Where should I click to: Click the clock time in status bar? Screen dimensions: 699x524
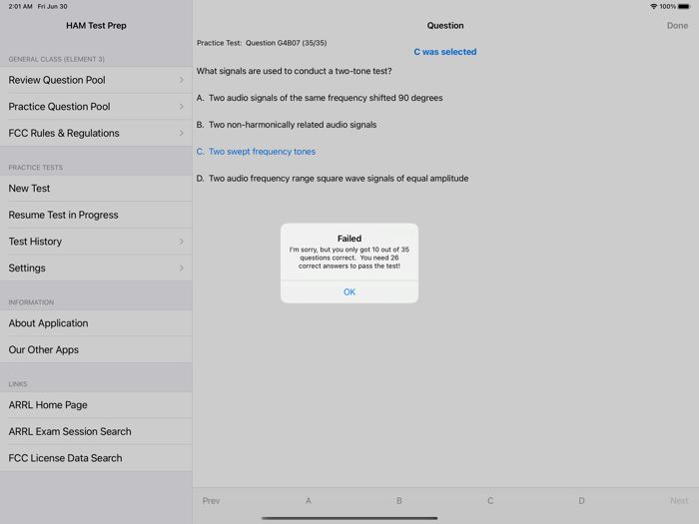[x=20, y=6]
